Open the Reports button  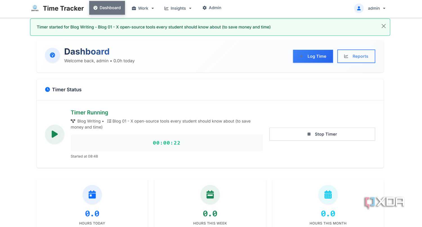pos(356,56)
